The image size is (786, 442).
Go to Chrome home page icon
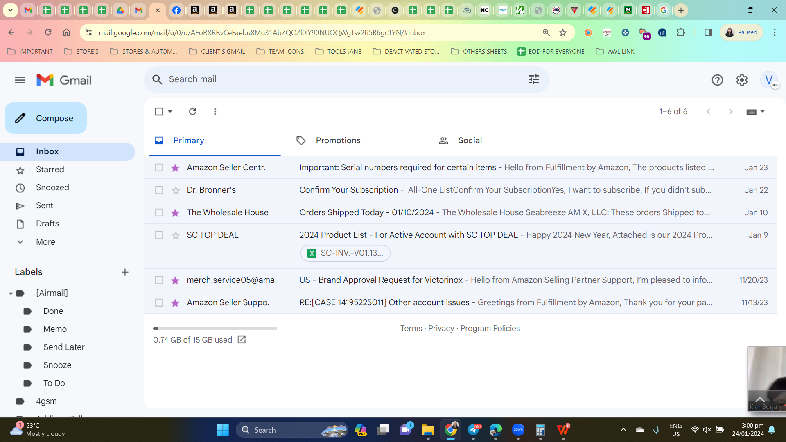66,32
